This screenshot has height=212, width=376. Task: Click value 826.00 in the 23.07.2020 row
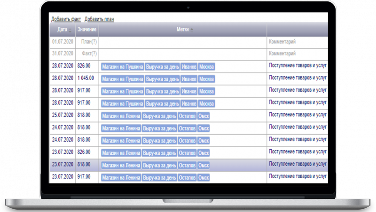point(84,152)
